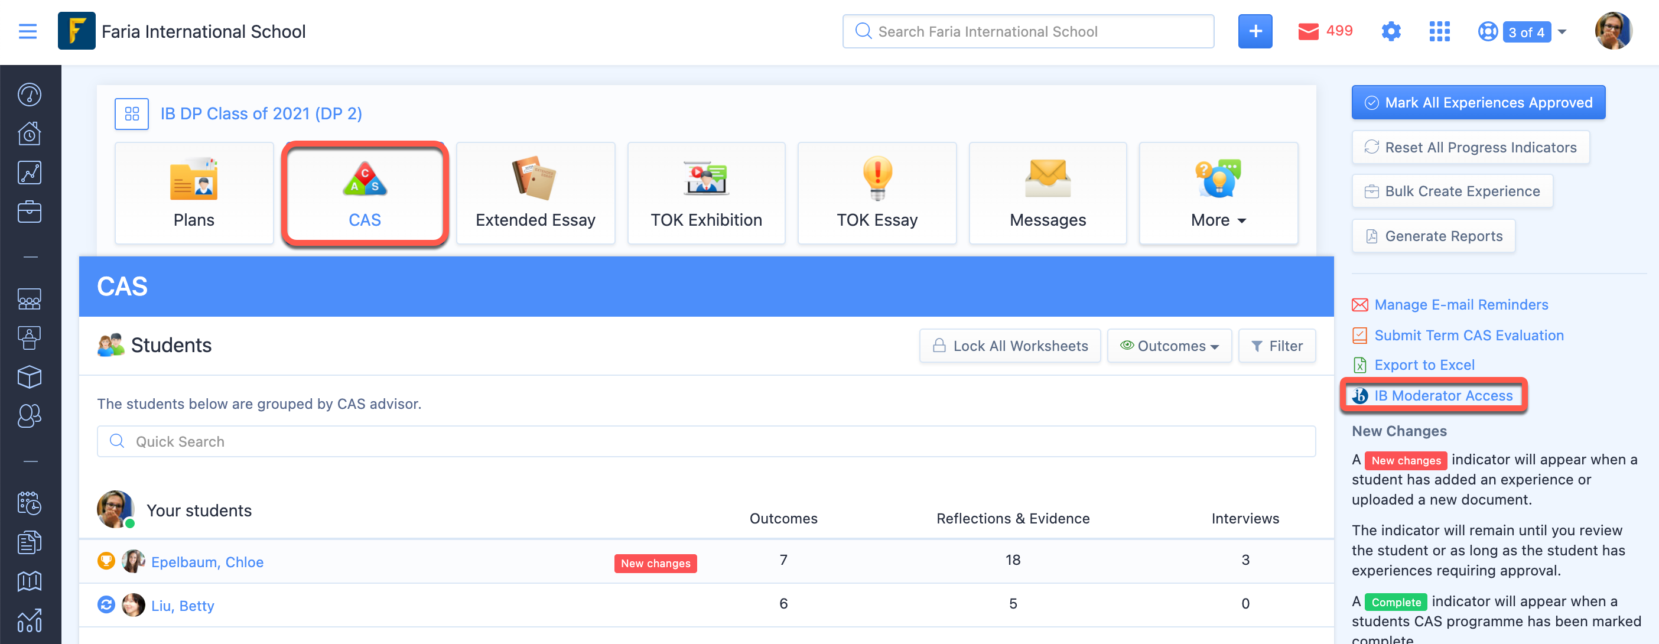Open the settings gear icon

point(1391,31)
